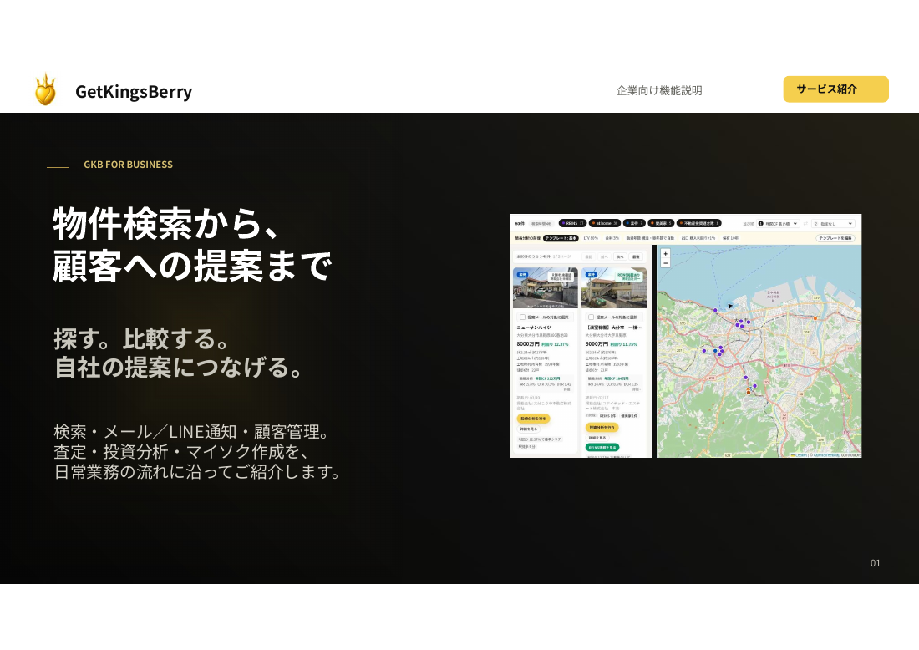Click 詳細を見る on the ニューサンハイツ card
This screenshot has height=650, width=919.
tap(528, 429)
